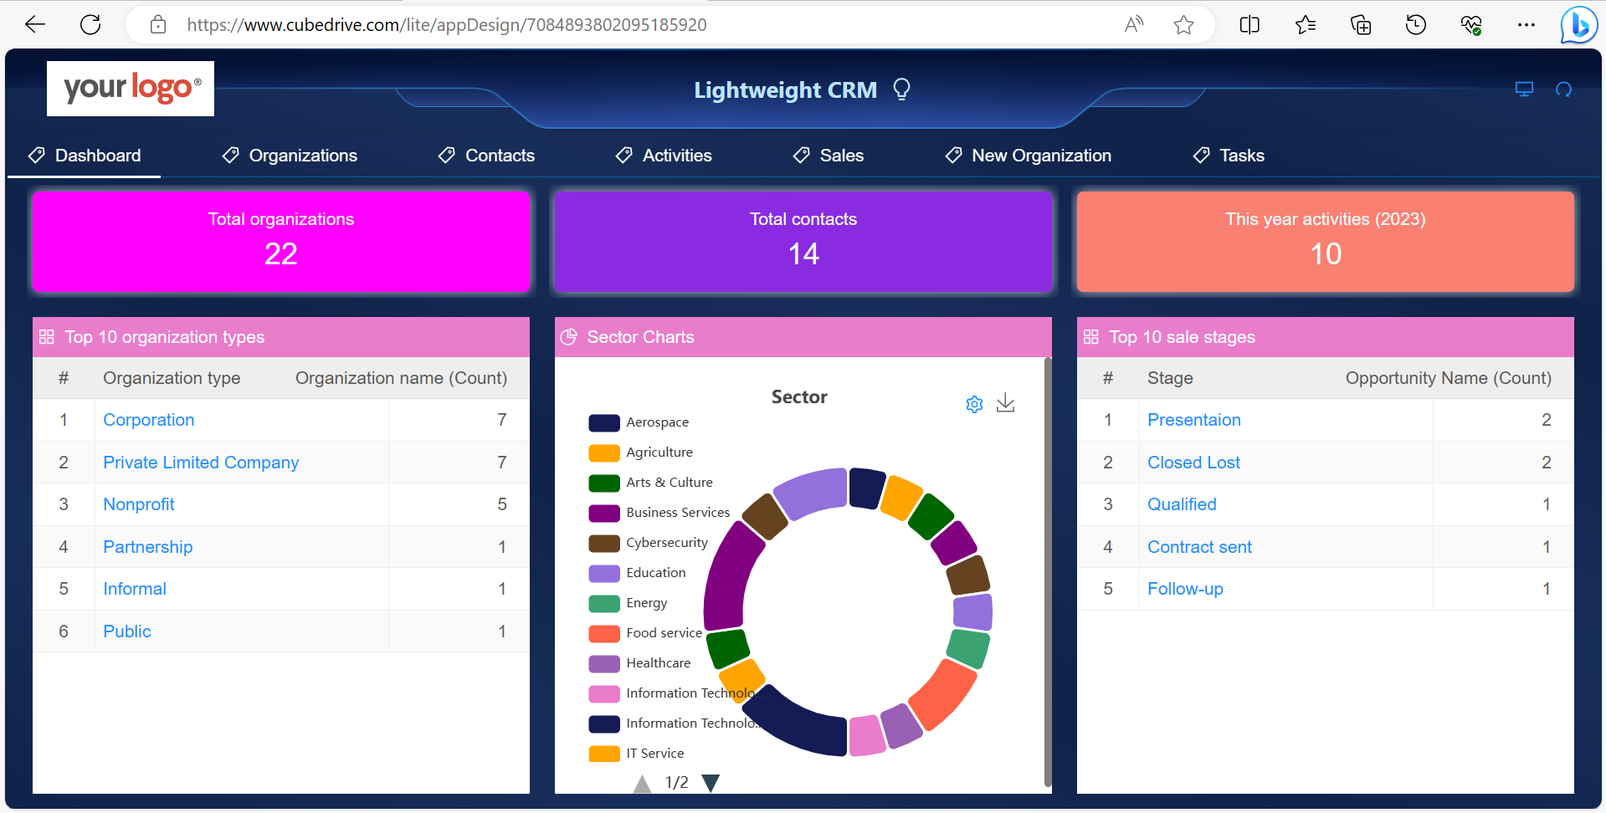Go to previous legend page arrow
The height and width of the screenshot is (813, 1606).
pos(642,783)
